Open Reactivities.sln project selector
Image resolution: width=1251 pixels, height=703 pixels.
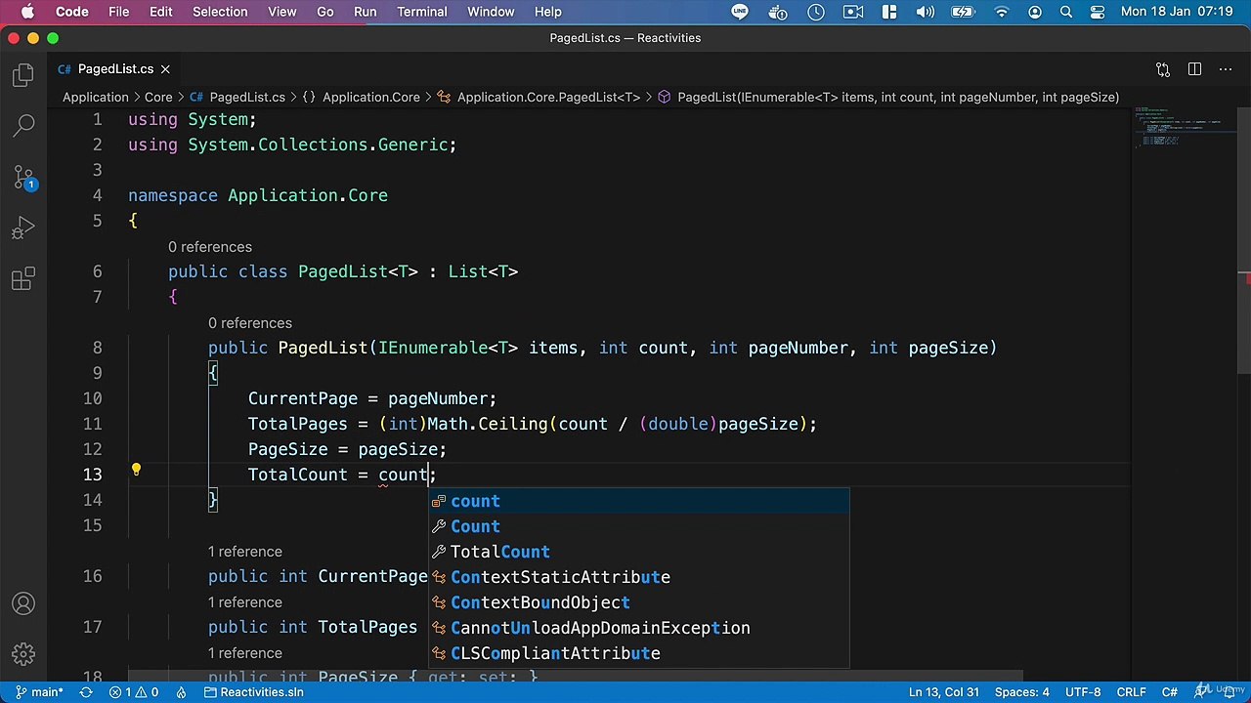click(253, 692)
